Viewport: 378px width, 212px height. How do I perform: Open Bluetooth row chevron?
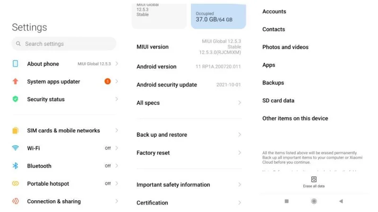tap(117, 166)
